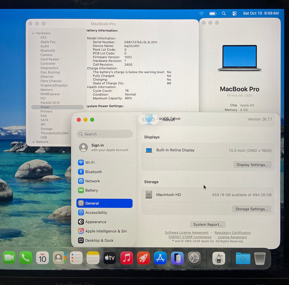Open the License Agreement link
This screenshot has height=285, width=289.
coord(232,237)
